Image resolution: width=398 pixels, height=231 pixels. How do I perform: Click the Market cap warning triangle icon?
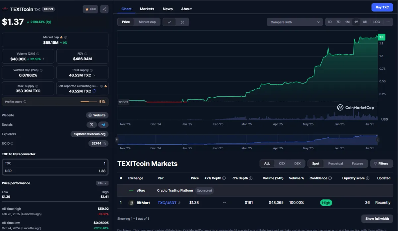pos(61,37)
